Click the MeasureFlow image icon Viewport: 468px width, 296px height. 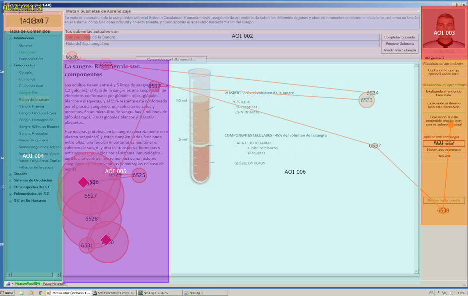pos(8,284)
